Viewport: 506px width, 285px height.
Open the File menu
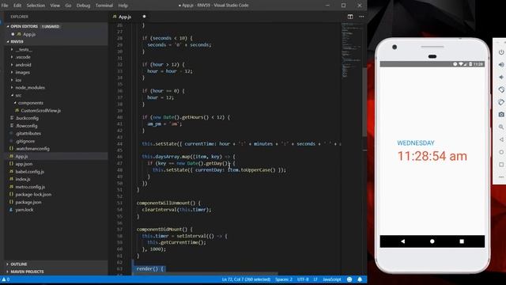point(5,6)
